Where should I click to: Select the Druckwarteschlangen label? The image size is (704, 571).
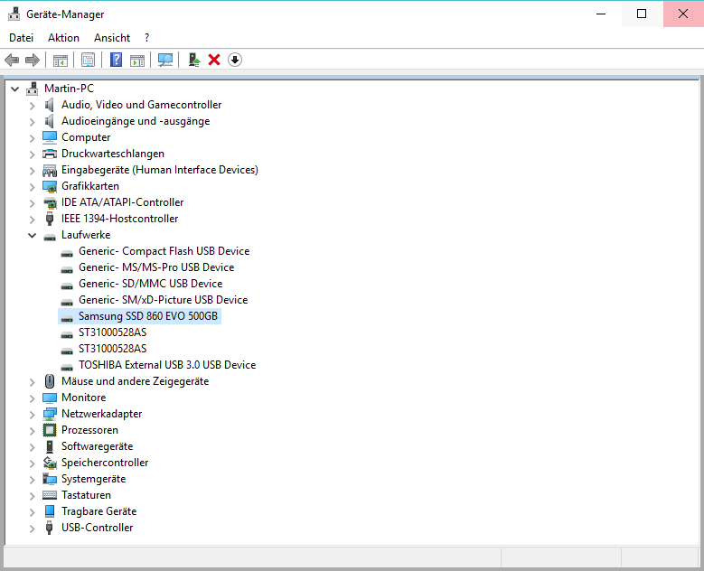click(113, 154)
